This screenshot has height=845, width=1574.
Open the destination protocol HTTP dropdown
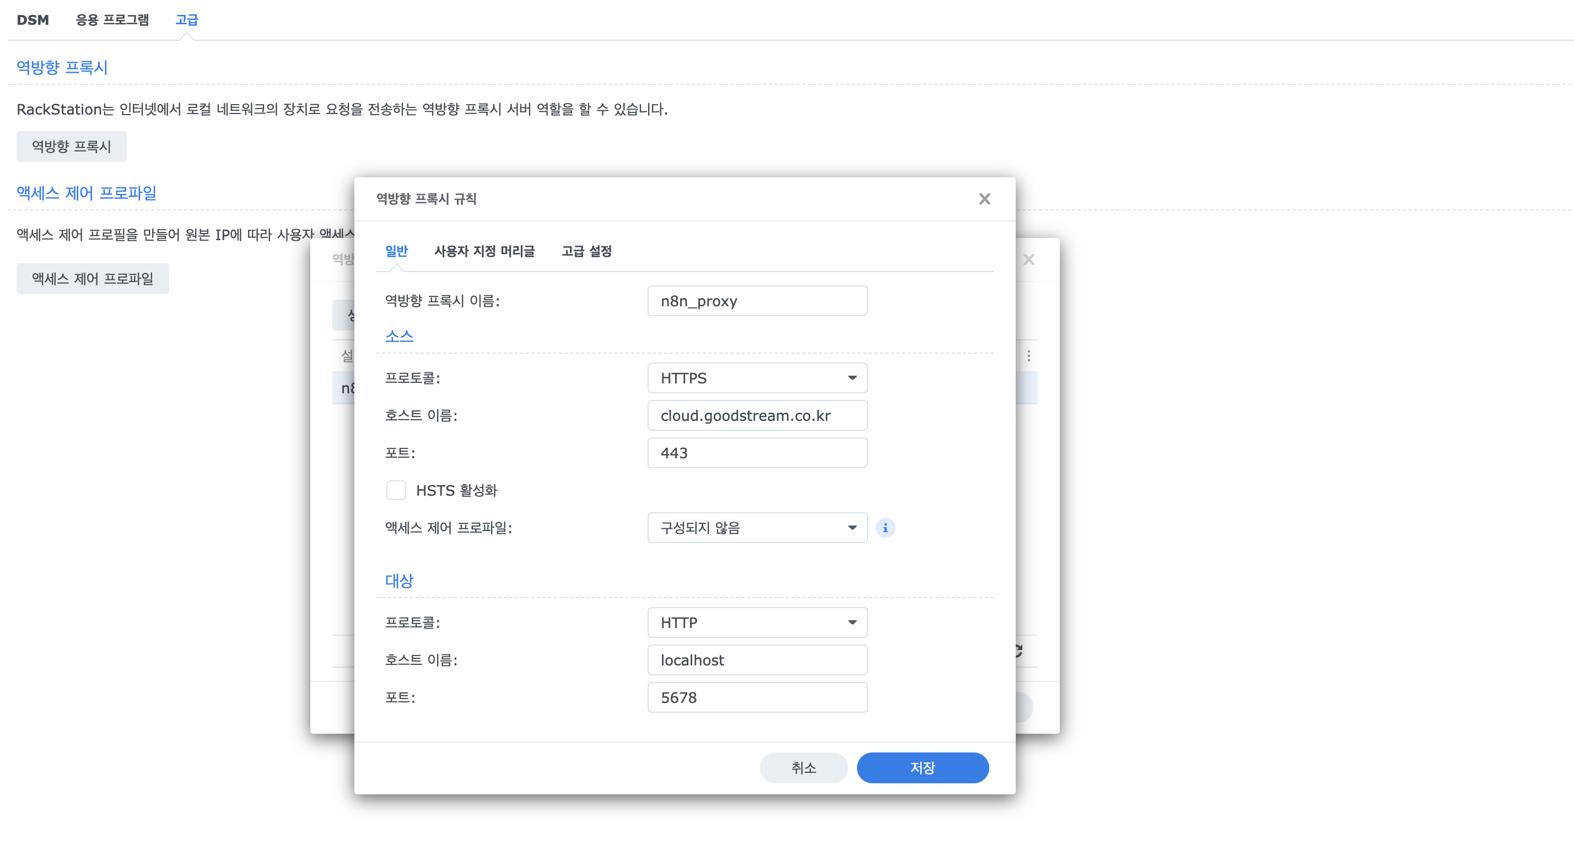click(x=757, y=623)
